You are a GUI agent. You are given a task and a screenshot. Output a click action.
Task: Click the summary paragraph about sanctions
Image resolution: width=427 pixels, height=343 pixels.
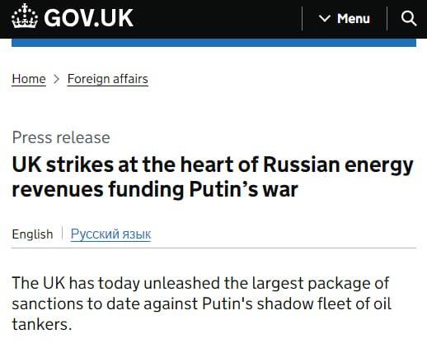tap(201, 304)
